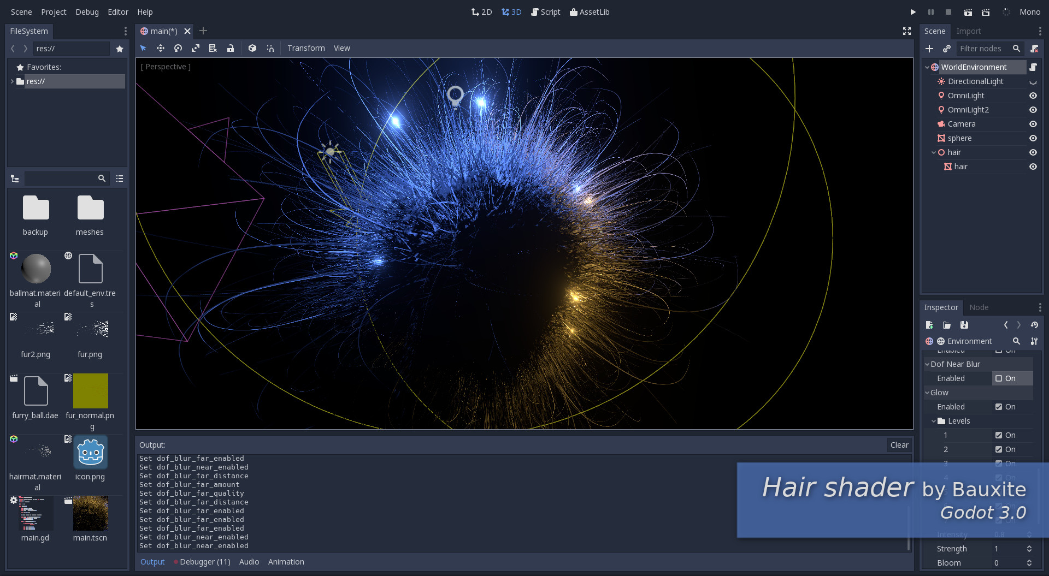Screen dimensions: 1049x576
Task: Enable Dof Near Blur
Action: (x=999, y=378)
